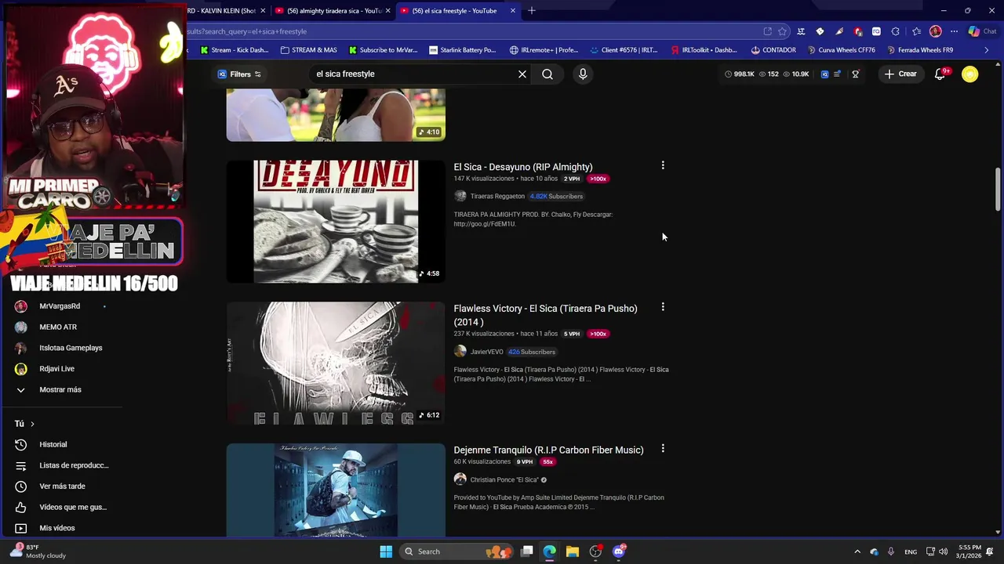Expand the 'Tú' section chevron
Screen dimensions: 1004x564
point(32,424)
